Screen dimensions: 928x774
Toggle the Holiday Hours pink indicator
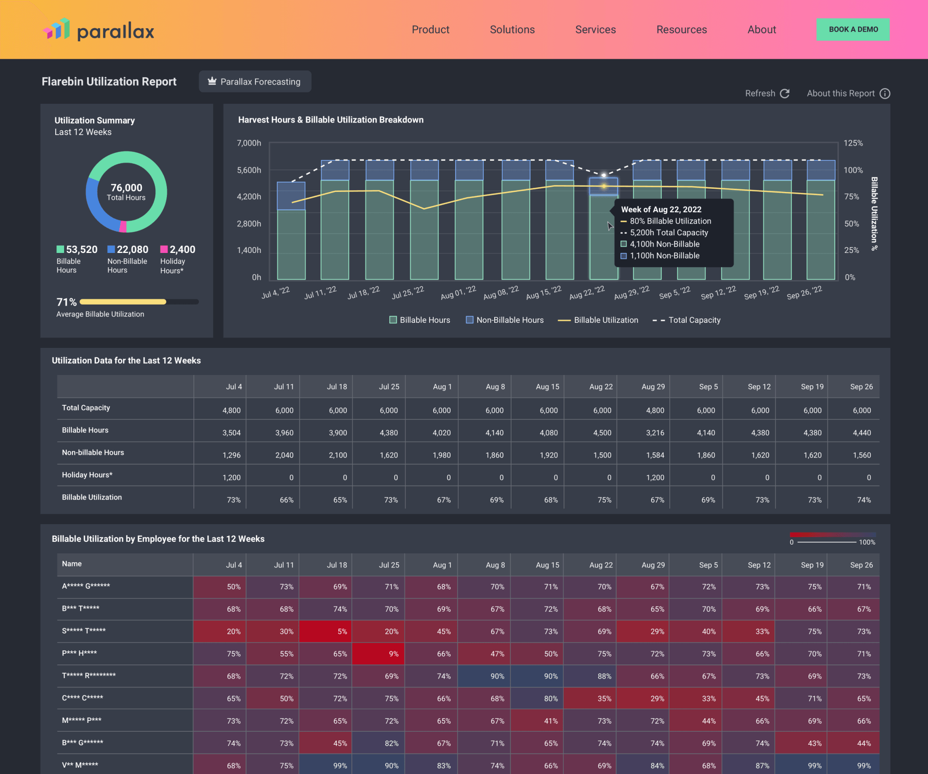[x=165, y=249]
